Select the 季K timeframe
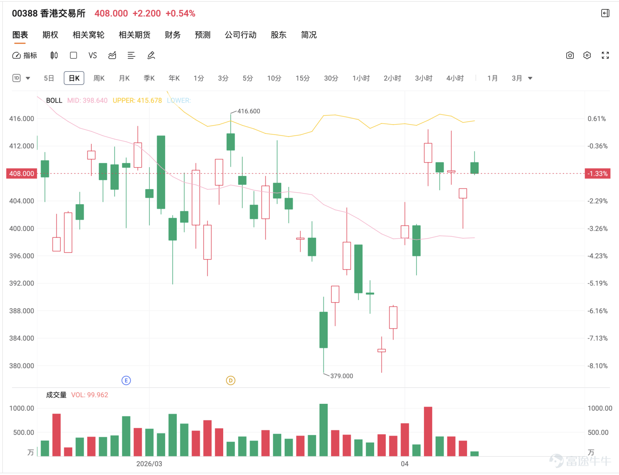Viewport: 619px width, 475px height. pos(149,78)
